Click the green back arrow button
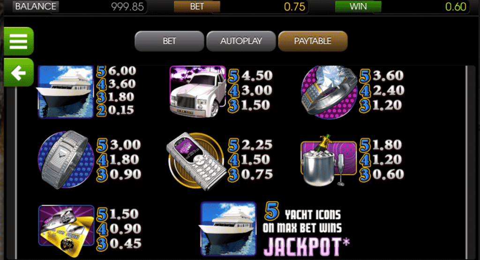480x260 pixels. (x=19, y=73)
